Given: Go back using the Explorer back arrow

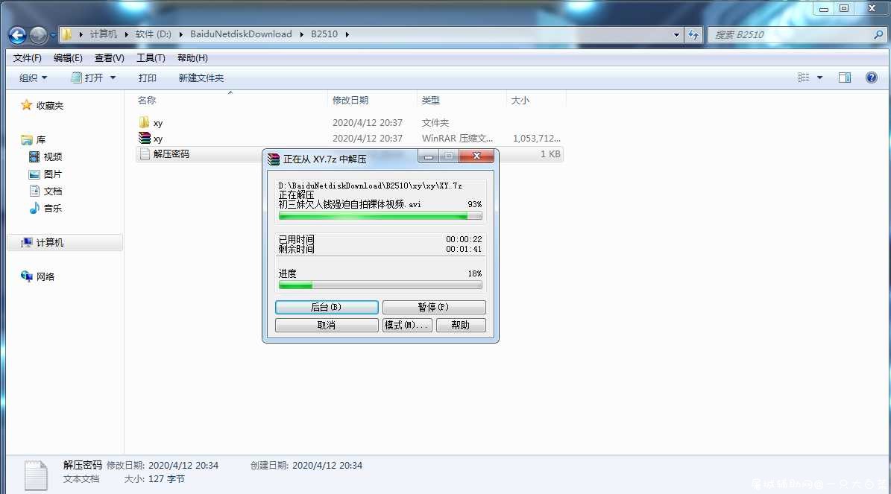Looking at the screenshot, I should point(18,35).
